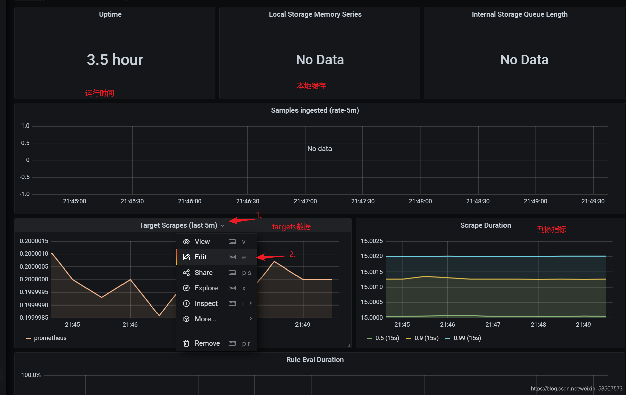
Task: Expand the Inspect submenu arrow
Action: [250, 303]
